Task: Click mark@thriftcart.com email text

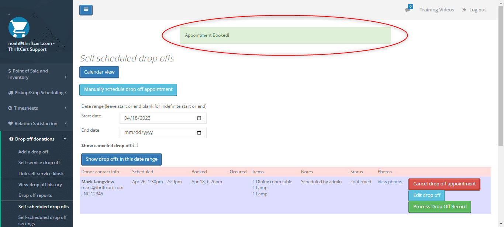Action: pos(102,188)
